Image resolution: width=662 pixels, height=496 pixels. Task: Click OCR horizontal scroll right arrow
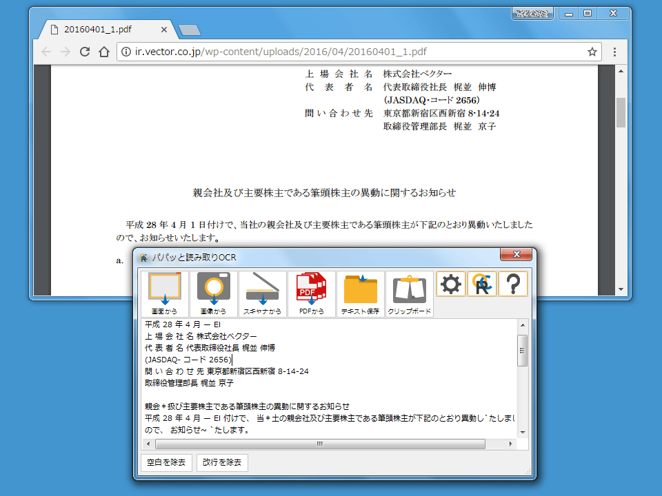pos(511,444)
